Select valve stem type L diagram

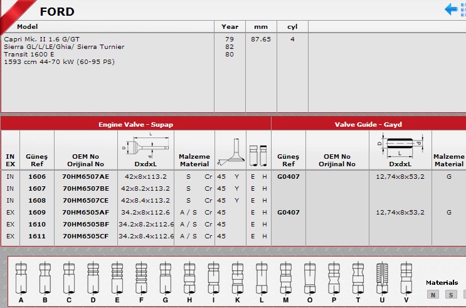(x=262, y=279)
